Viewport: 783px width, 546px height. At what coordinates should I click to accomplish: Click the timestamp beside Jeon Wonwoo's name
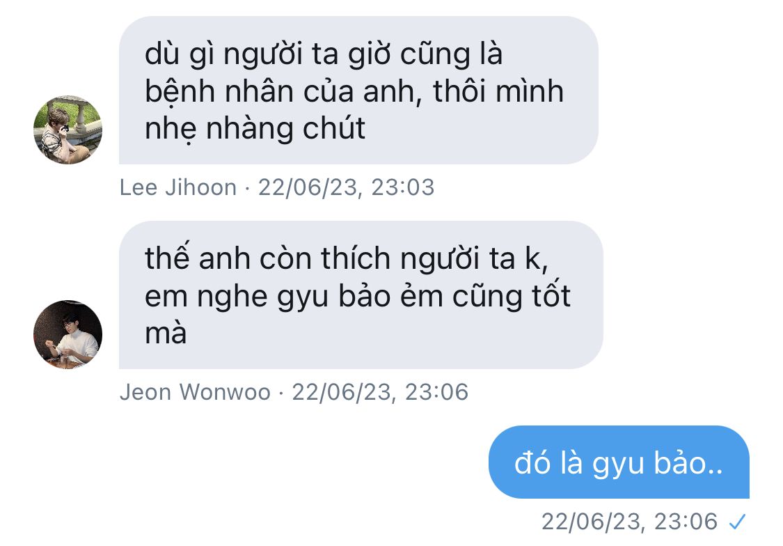tap(380, 393)
